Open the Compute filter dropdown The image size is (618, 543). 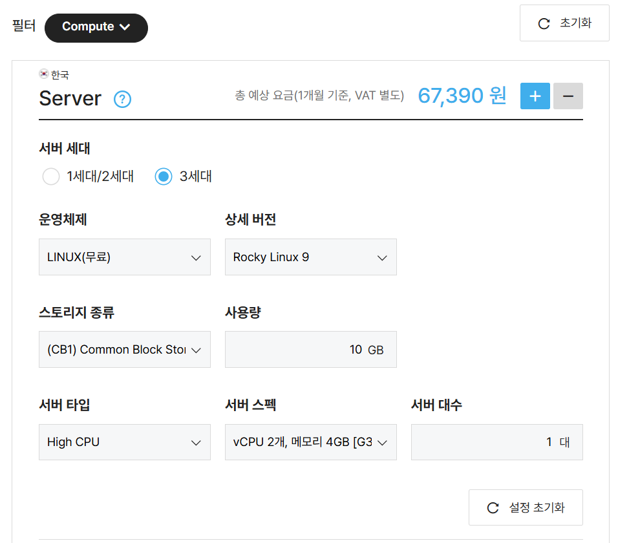(x=96, y=28)
